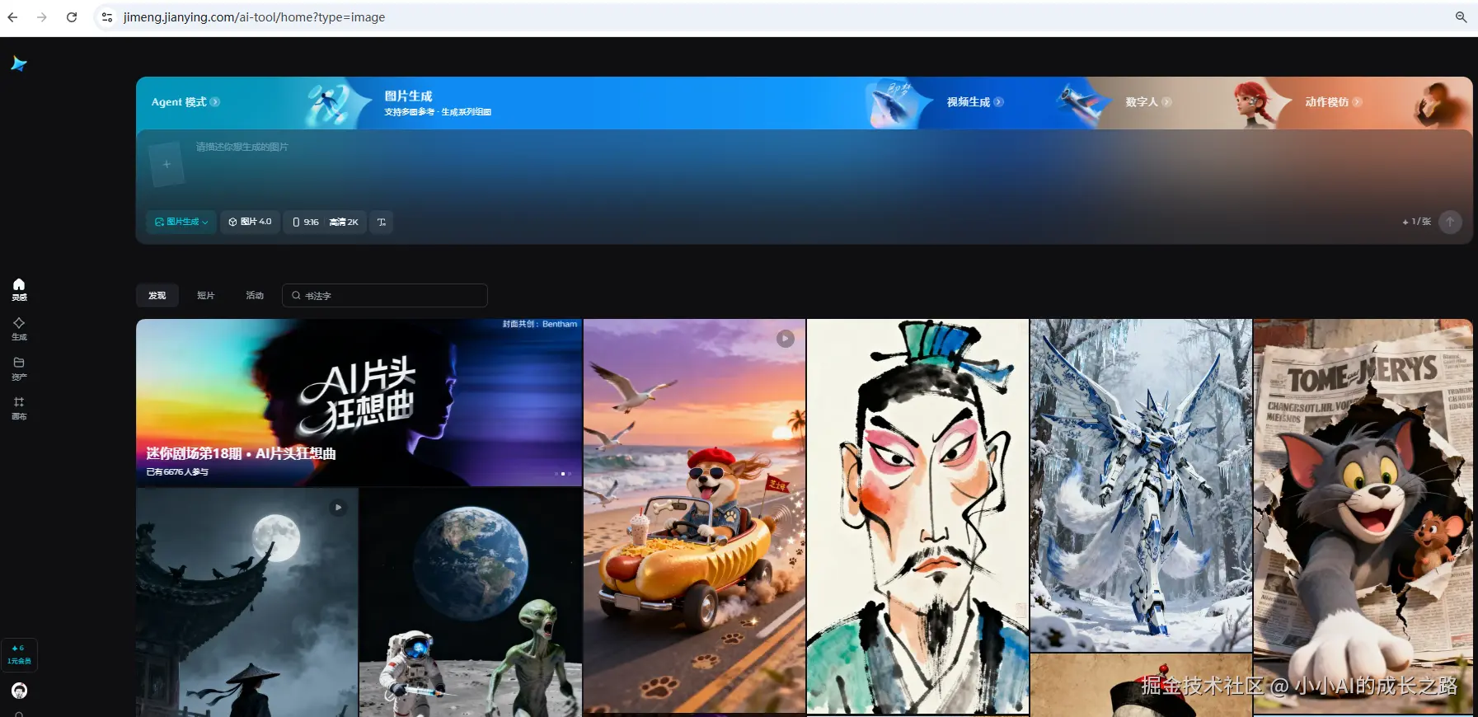Viewport: 1478px width, 717px height.
Task: Click the zoom magnifier in address bar
Action: tap(1461, 16)
